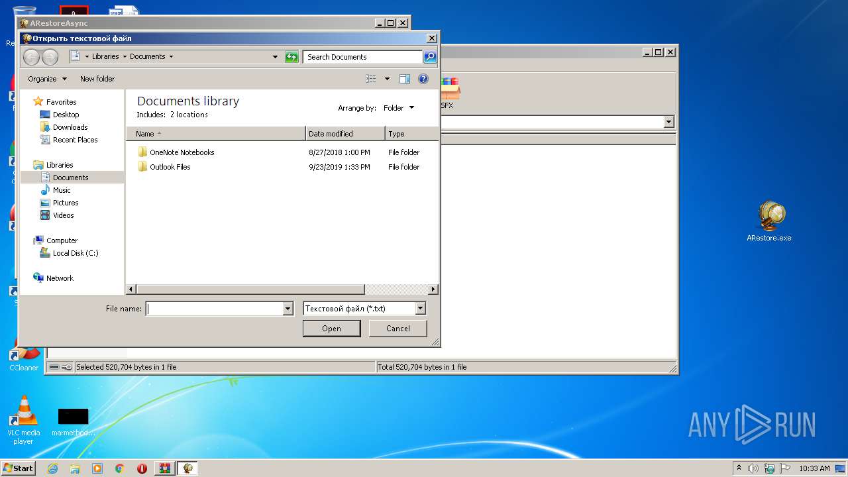This screenshot has width=848, height=477.
Task: Click the change view icon
Action: tap(371, 79)
